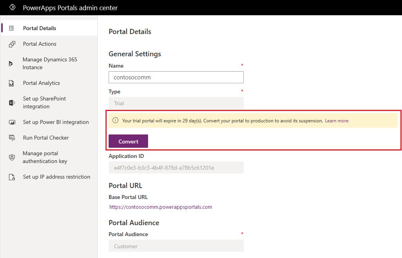The width and height of the screenshot is (402, 258).
Task: Click the Portal Details list icon
Action: pos(11,28)
